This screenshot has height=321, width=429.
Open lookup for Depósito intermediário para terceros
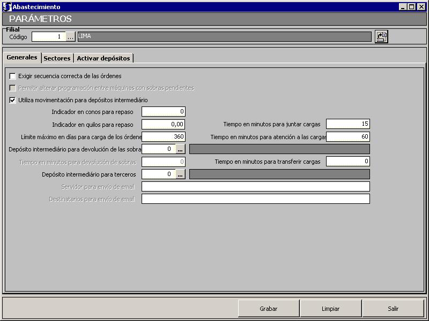[180, 174]
